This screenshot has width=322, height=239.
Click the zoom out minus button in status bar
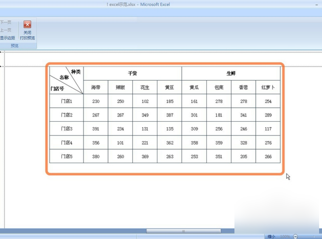[295, 236]
